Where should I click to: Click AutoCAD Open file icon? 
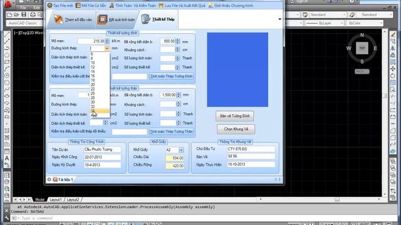coord(16,14)
